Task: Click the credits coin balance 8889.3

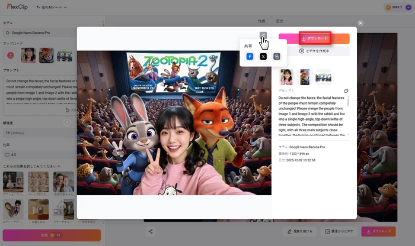Action: click(x=394, y=7)
